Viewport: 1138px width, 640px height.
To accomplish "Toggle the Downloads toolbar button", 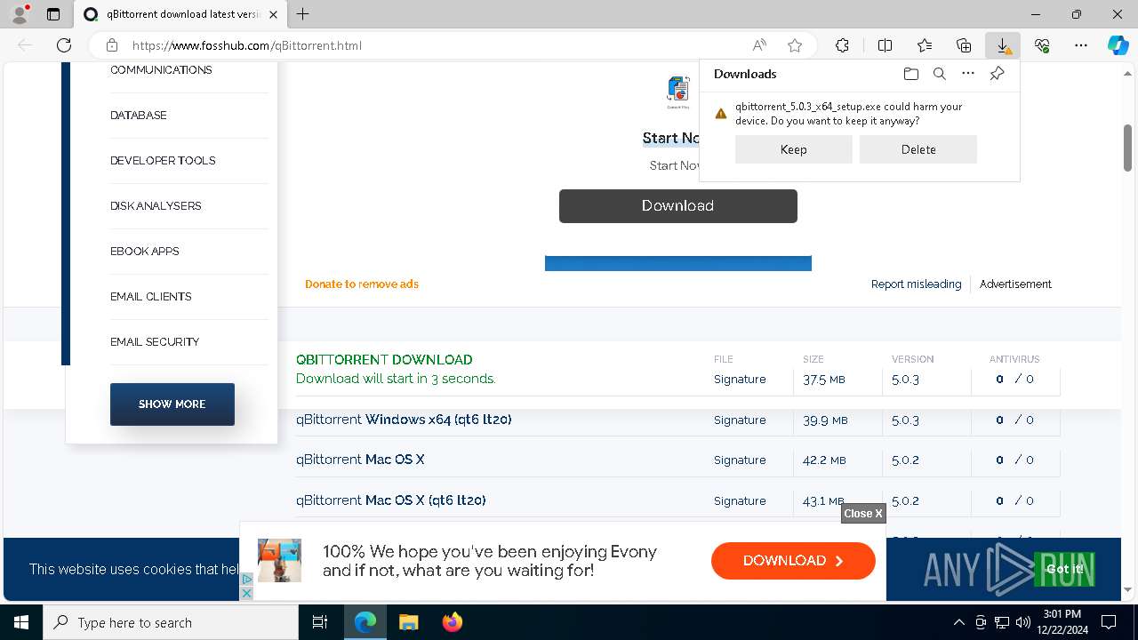I will pyautogui.click(x=1003, y=45).
